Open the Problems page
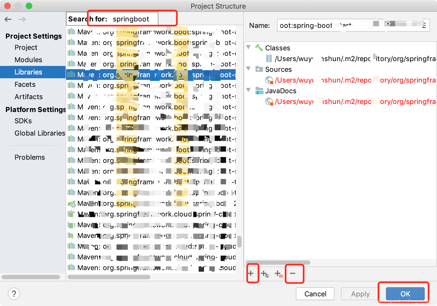 30,157
